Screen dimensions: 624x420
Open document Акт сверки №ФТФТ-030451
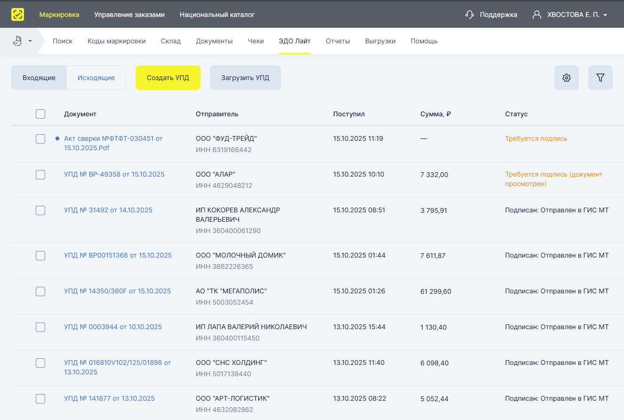point(113,143)
